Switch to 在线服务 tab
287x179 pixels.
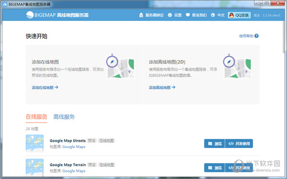click(36, 117)
